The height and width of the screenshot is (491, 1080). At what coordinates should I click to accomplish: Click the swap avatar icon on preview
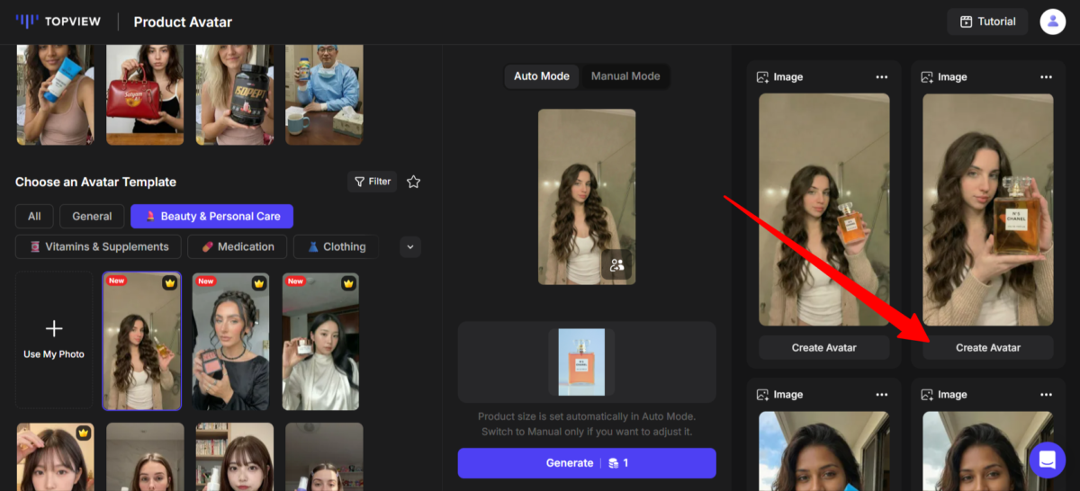click(x=616, y=265)
